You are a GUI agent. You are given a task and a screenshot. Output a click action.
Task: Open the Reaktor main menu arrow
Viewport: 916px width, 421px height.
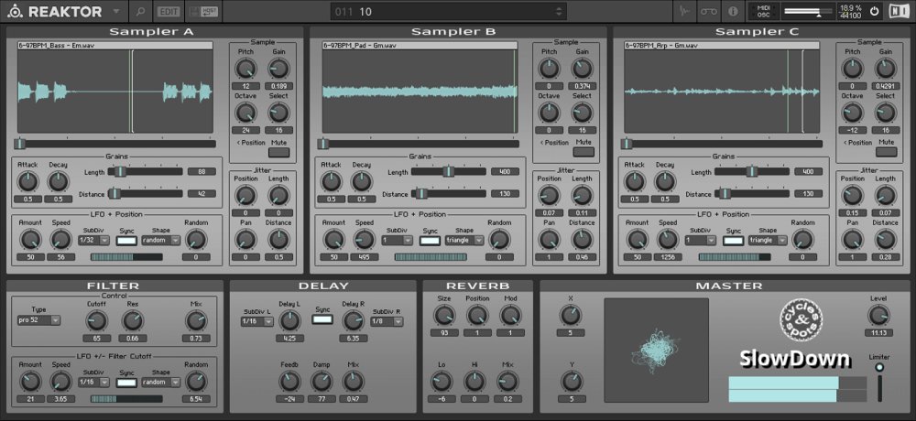115,12
